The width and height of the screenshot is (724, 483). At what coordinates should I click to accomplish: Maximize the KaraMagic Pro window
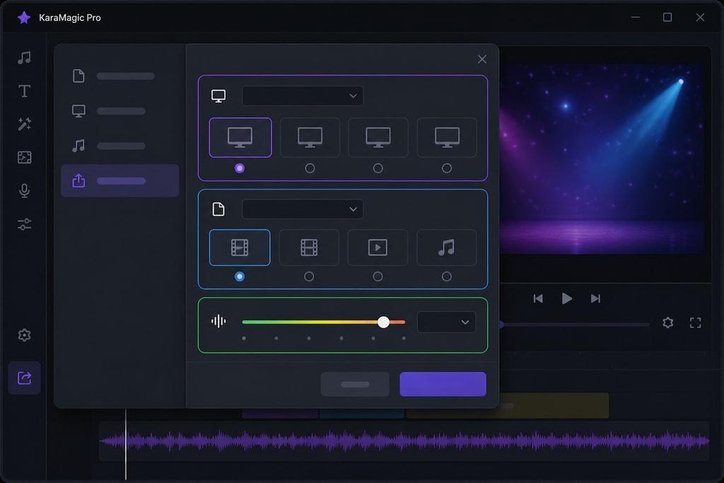(x=667, y=18)
